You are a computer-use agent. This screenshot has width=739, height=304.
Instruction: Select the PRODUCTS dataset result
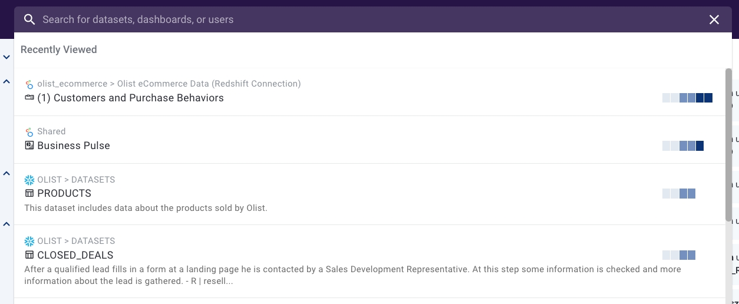click(64, 193)
